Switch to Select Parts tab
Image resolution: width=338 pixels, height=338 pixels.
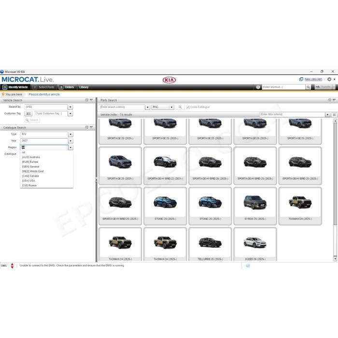click(43, 87)
